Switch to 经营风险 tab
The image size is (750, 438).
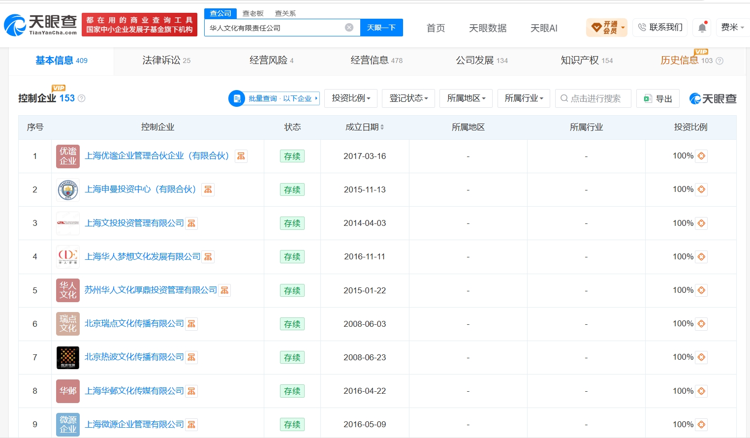pos(272,61)
